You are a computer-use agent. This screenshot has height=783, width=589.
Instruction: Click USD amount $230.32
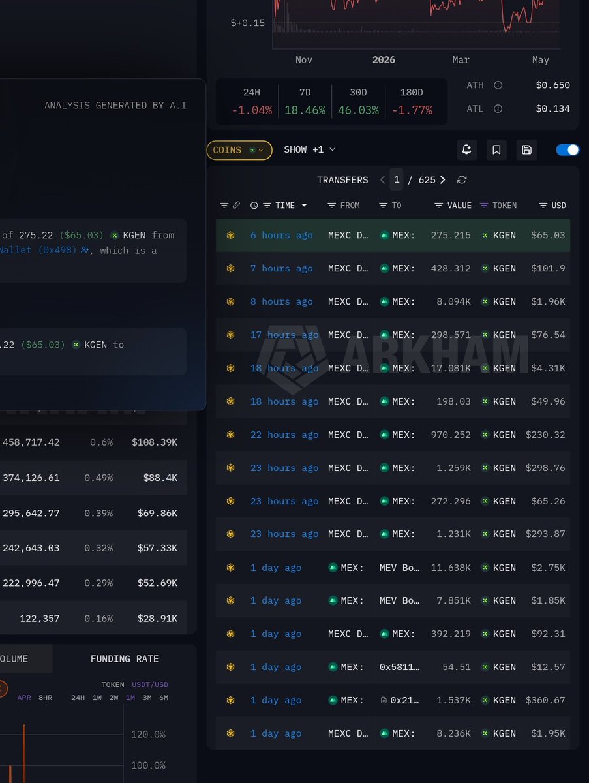pyautogui.click(x=545, y=435)
